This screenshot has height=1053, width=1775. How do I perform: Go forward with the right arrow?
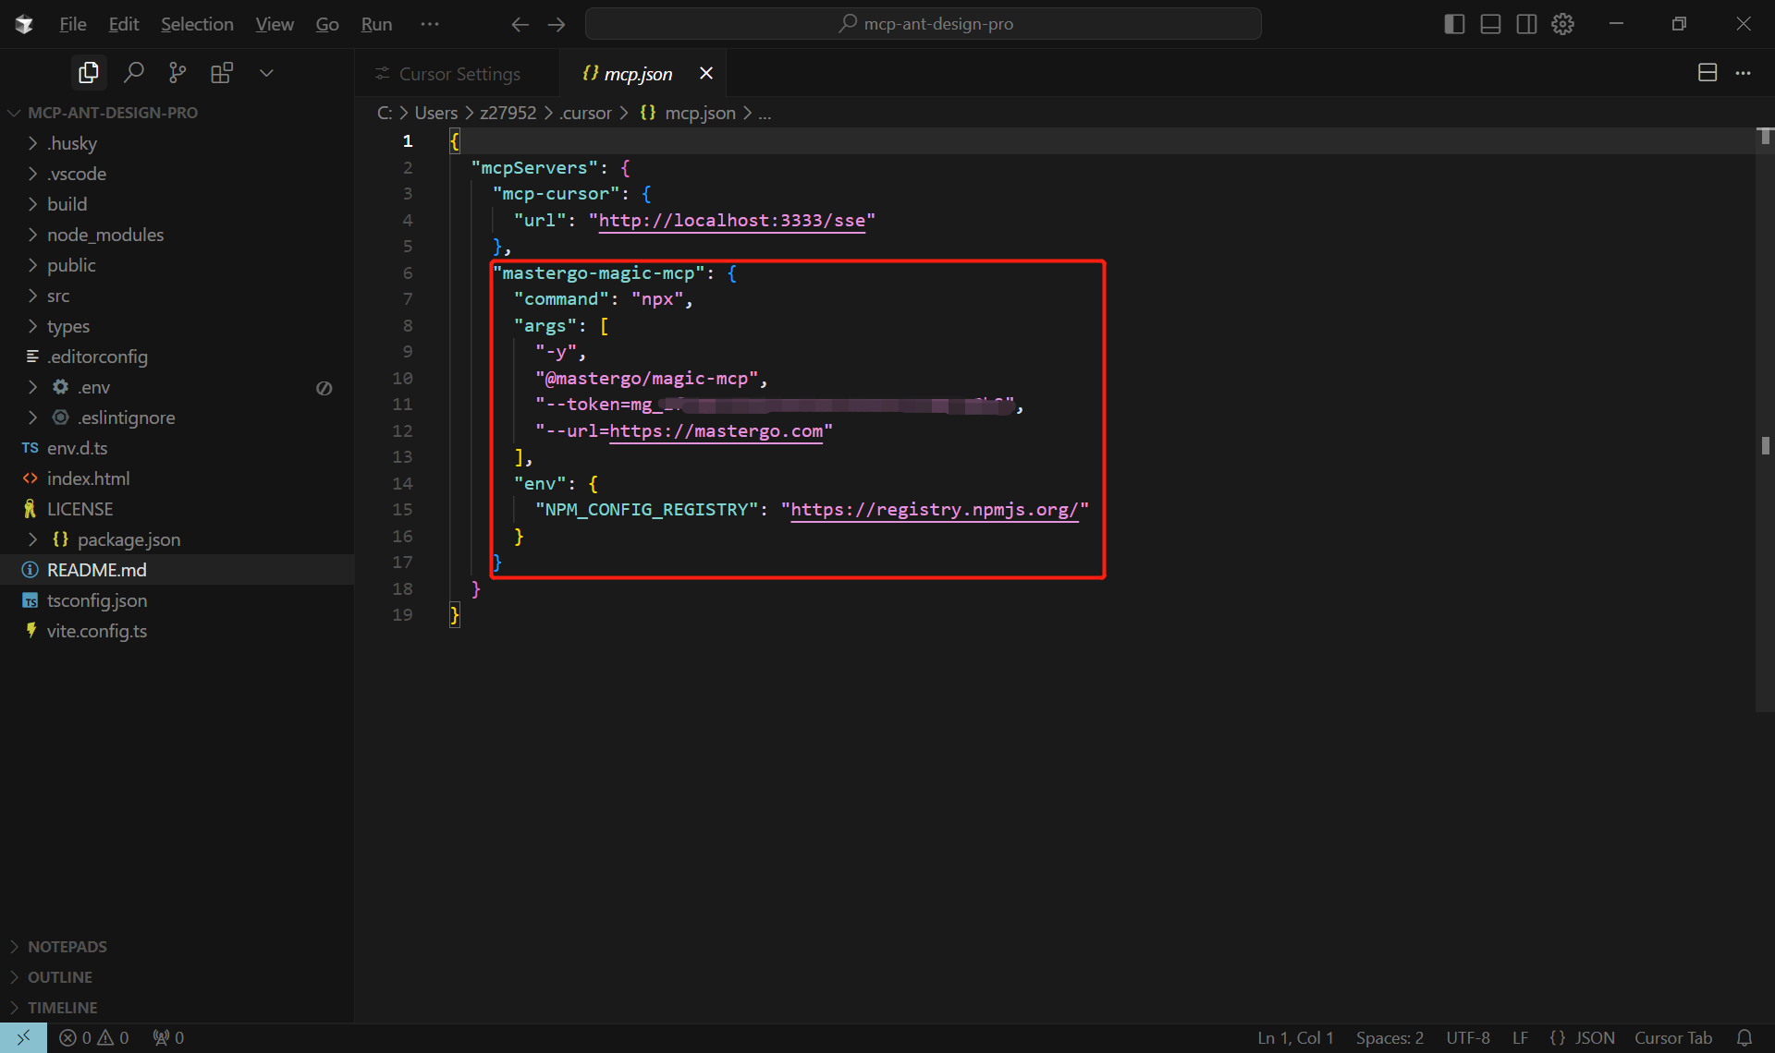coord(557,24)
